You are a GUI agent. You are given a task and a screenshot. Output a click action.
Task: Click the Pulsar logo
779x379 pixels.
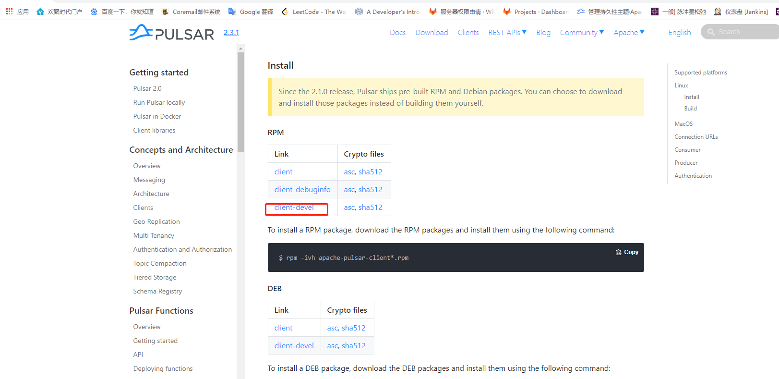pos(171,33)
